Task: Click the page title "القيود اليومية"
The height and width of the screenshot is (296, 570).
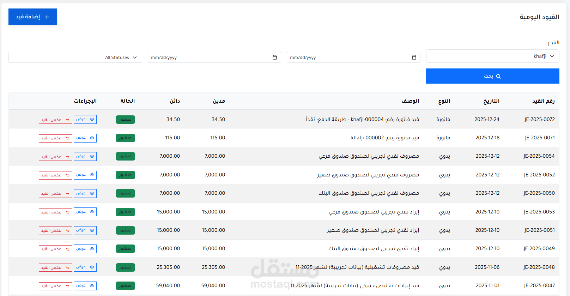Action: [x=539, y=17]
